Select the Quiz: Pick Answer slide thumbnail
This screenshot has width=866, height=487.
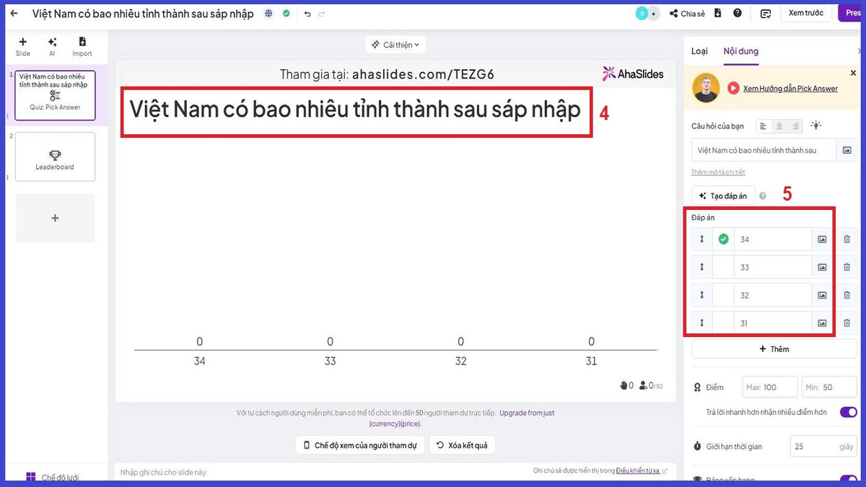(x=55, y=95)
